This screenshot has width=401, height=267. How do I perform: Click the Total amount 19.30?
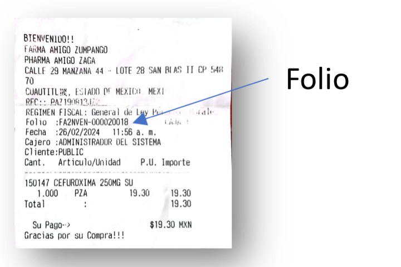(x=181, y=204)
